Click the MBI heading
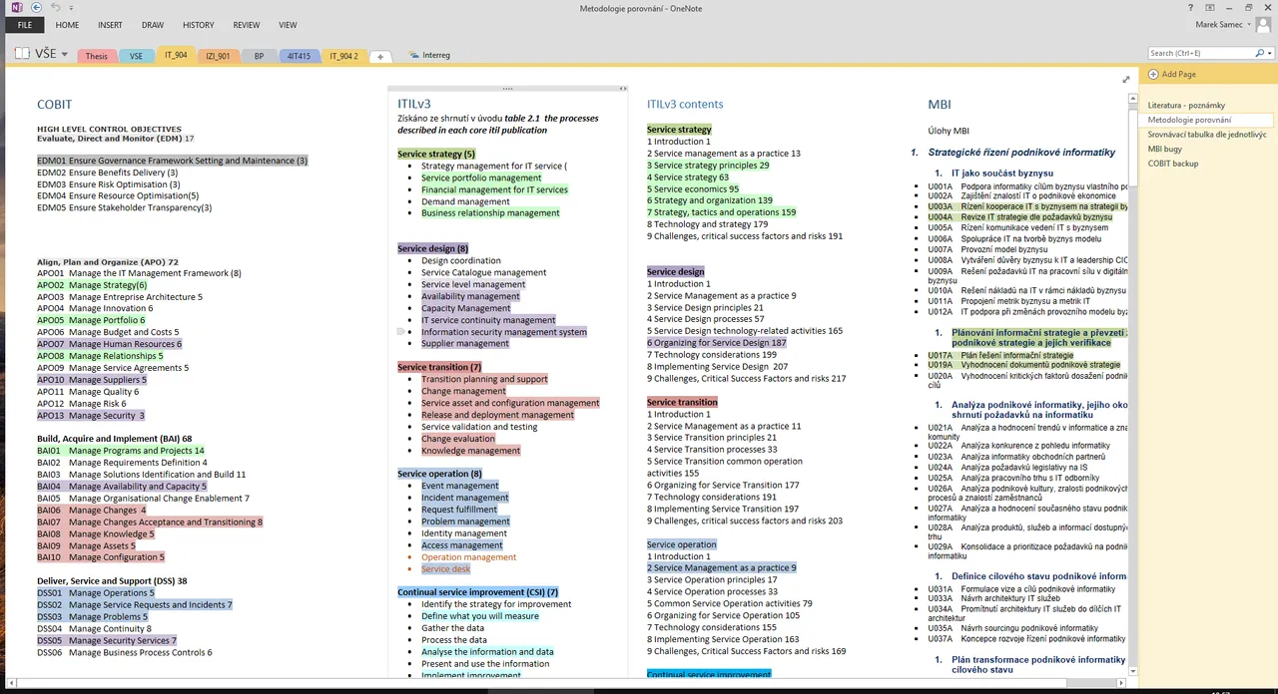This screenshot has height=694, width=1278. pyautogui.click(x=940, y=104)
